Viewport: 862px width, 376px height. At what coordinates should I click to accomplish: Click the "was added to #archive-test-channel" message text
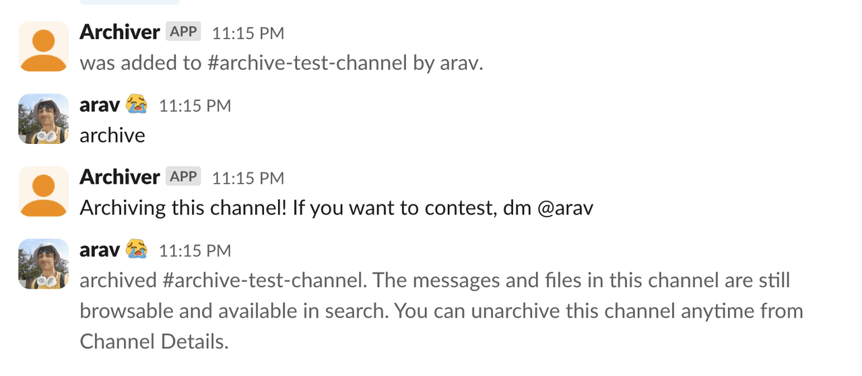click(x=281, y=63)
